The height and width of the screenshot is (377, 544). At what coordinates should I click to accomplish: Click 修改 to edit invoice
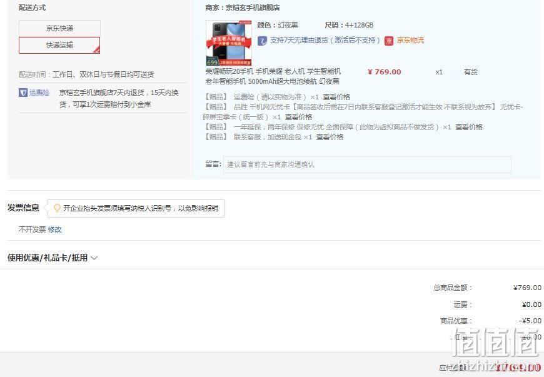click(x=55, y=229)
